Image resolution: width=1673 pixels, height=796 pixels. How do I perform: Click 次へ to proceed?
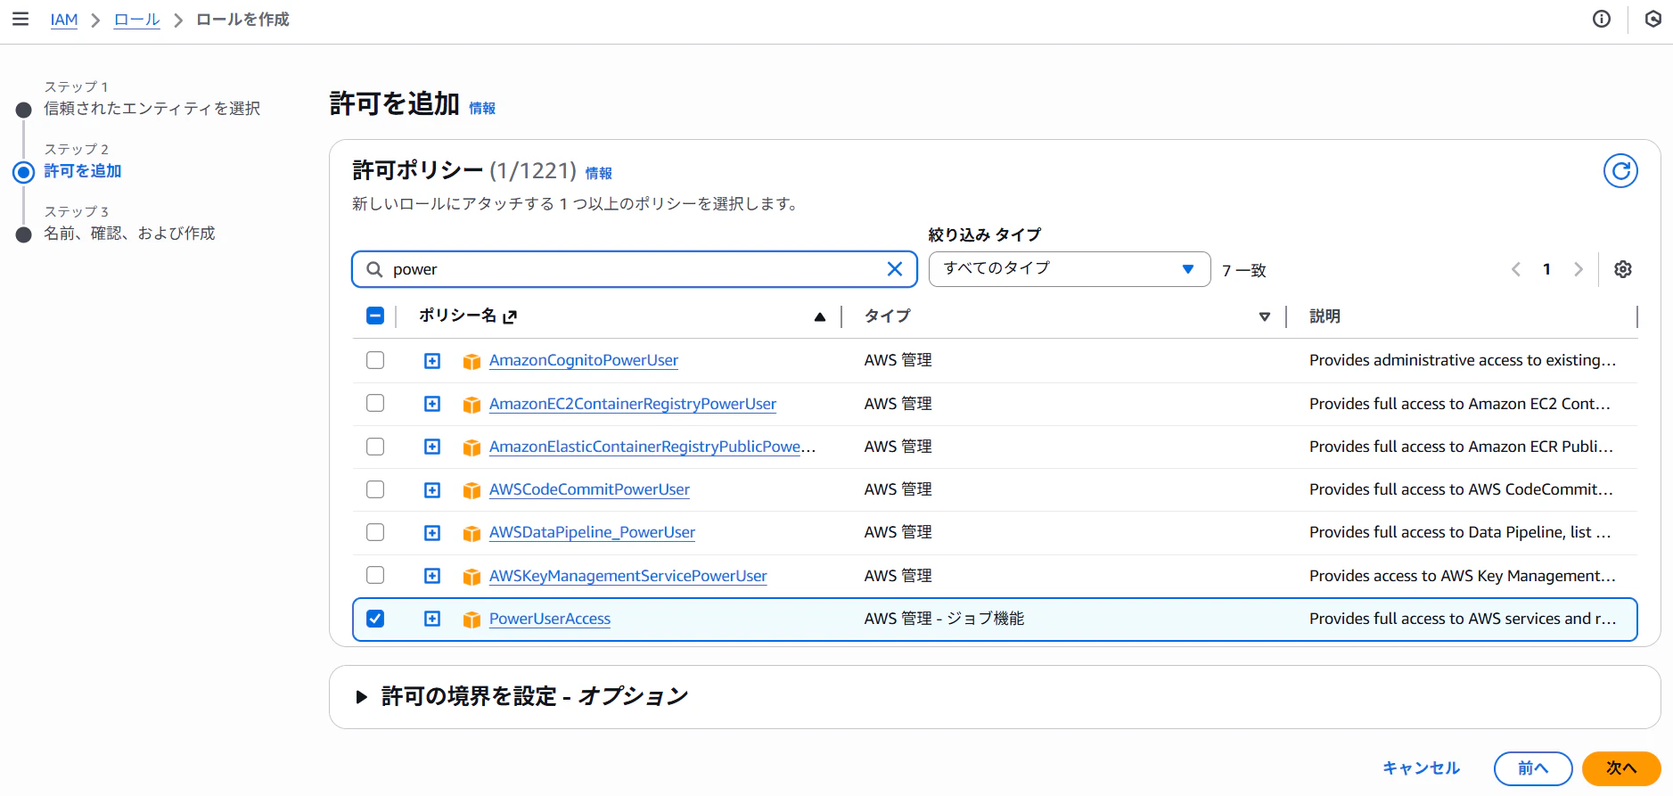[1621, 768]
